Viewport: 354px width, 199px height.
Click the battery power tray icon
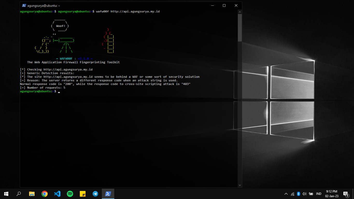point(311,194)
